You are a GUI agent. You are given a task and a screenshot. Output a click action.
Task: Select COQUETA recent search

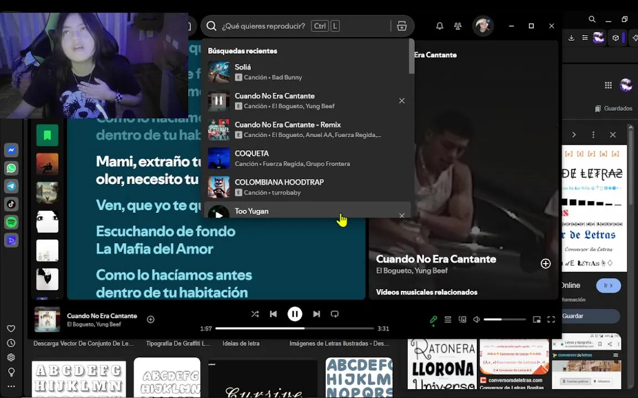point(308,159)
